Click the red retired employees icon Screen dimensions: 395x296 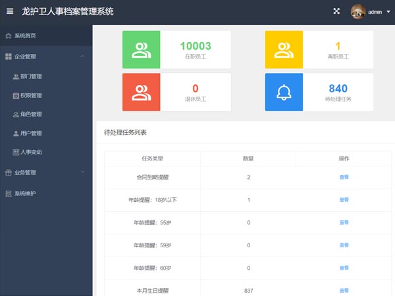click(142, 92)
